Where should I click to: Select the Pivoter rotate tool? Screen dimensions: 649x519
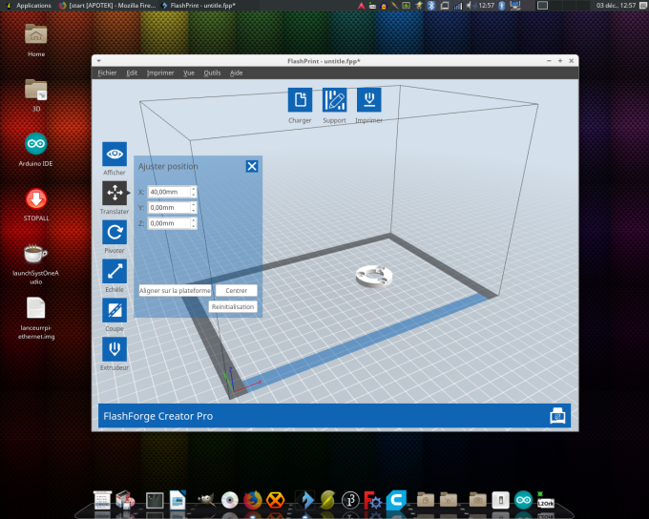click(x=115, y=232)
